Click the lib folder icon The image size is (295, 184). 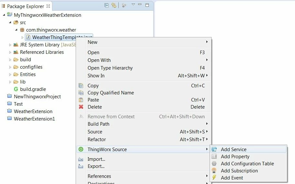pos(16,82)
